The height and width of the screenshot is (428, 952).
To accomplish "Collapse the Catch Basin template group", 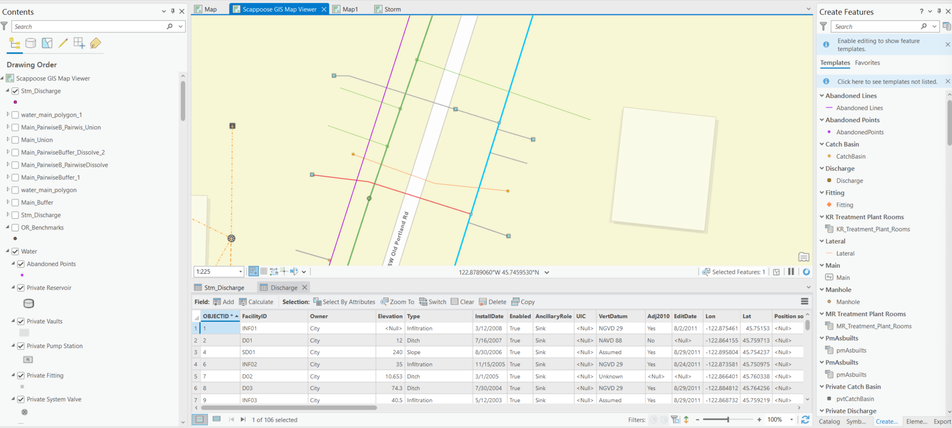I will coord(822,144).
